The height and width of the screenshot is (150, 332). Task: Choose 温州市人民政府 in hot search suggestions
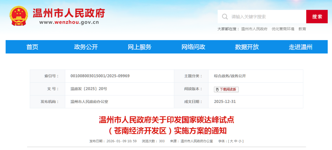click(x=254, y=29)
